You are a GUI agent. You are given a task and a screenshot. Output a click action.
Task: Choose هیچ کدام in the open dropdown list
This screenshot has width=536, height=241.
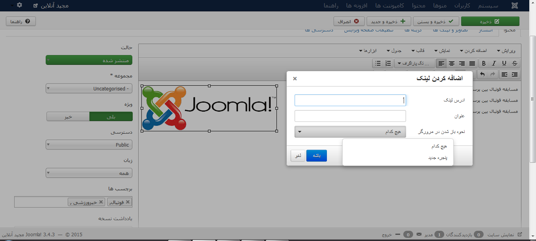pyautogui.click(x=398, y=146)
